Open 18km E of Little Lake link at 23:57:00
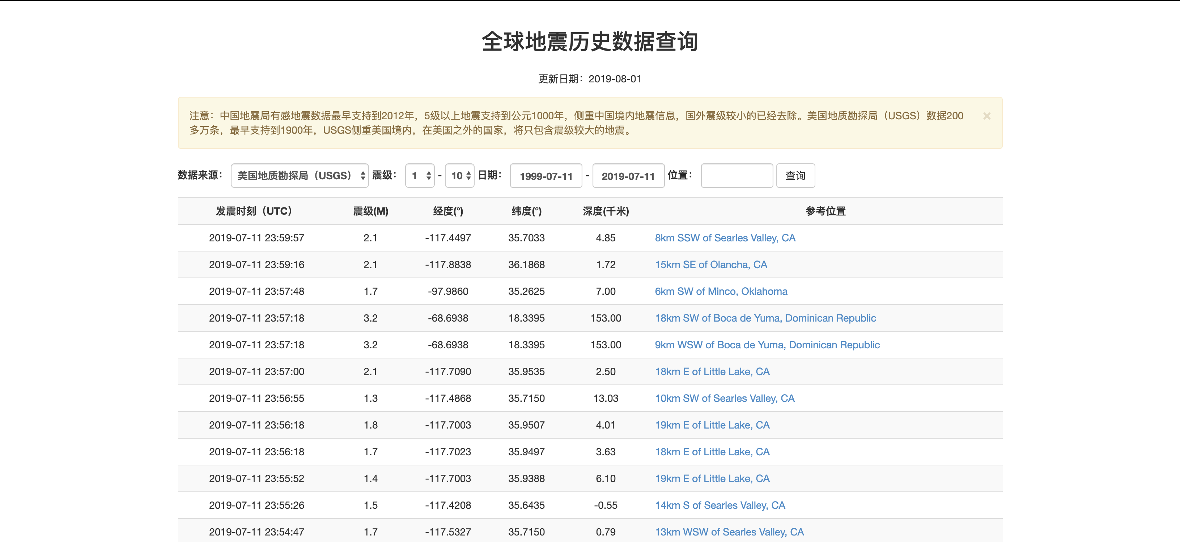Viewport: 1180px width, 542px height. [712, 371]
